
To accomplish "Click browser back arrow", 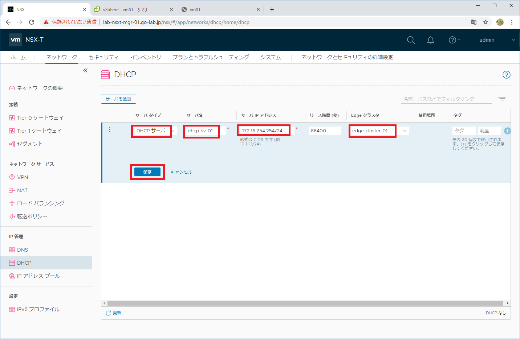I will click(8, 22).
